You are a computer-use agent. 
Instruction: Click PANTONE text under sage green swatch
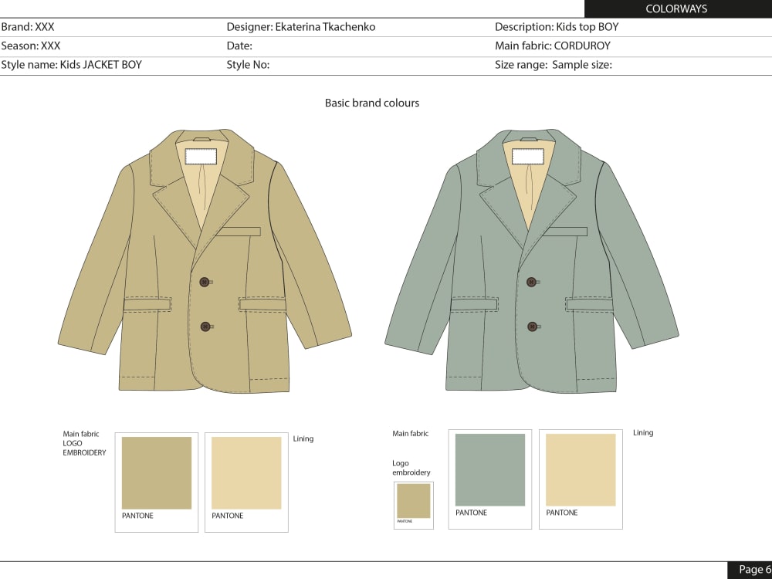471,513
